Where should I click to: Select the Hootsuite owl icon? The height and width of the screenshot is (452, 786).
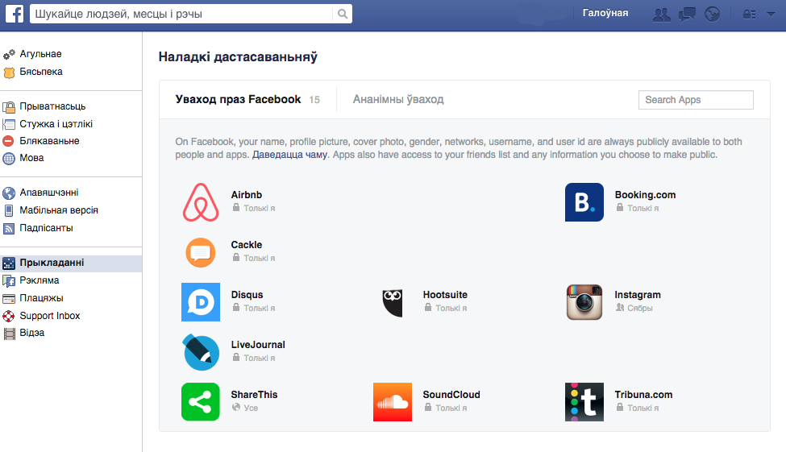[393, 302]
